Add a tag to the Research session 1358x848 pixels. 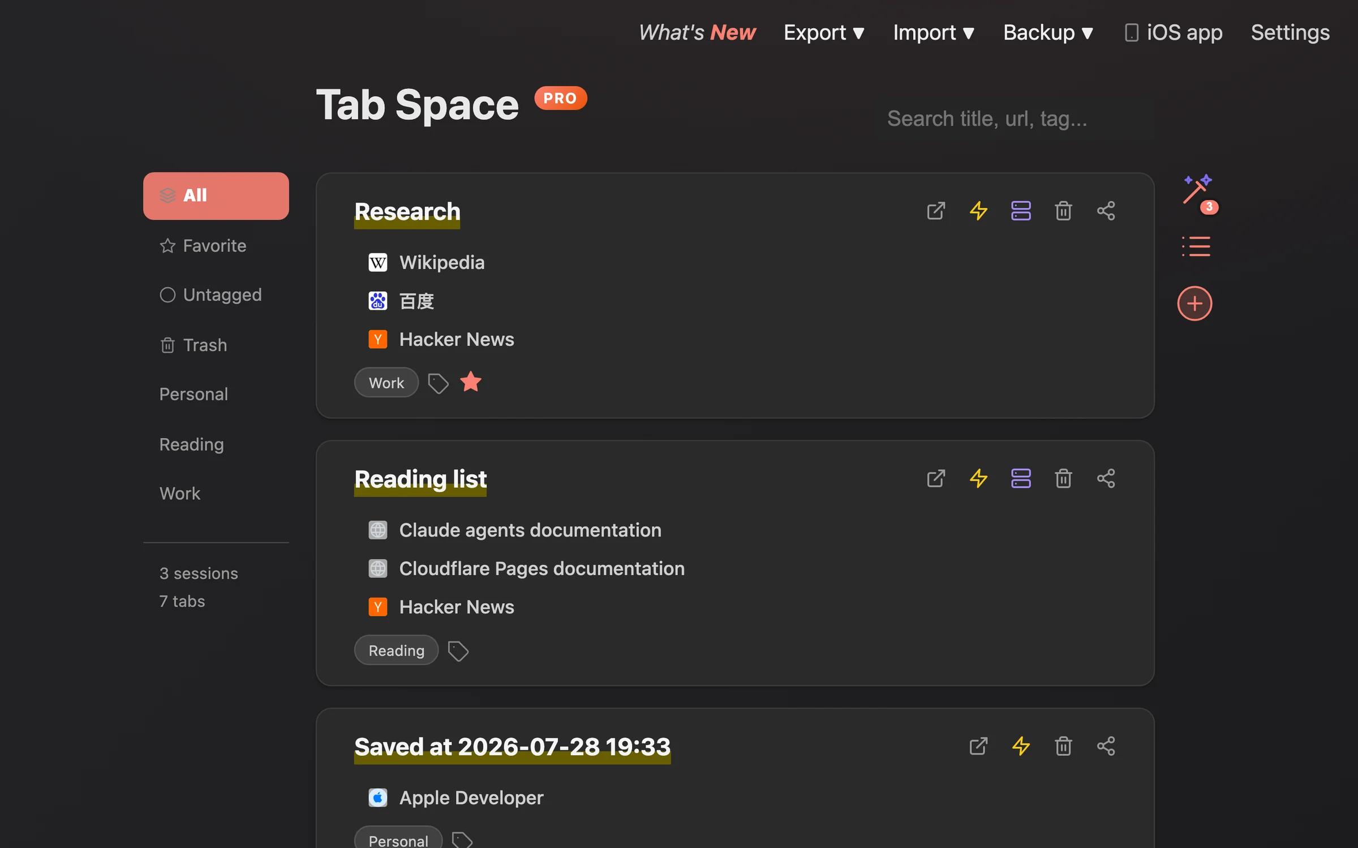point(438,383)
